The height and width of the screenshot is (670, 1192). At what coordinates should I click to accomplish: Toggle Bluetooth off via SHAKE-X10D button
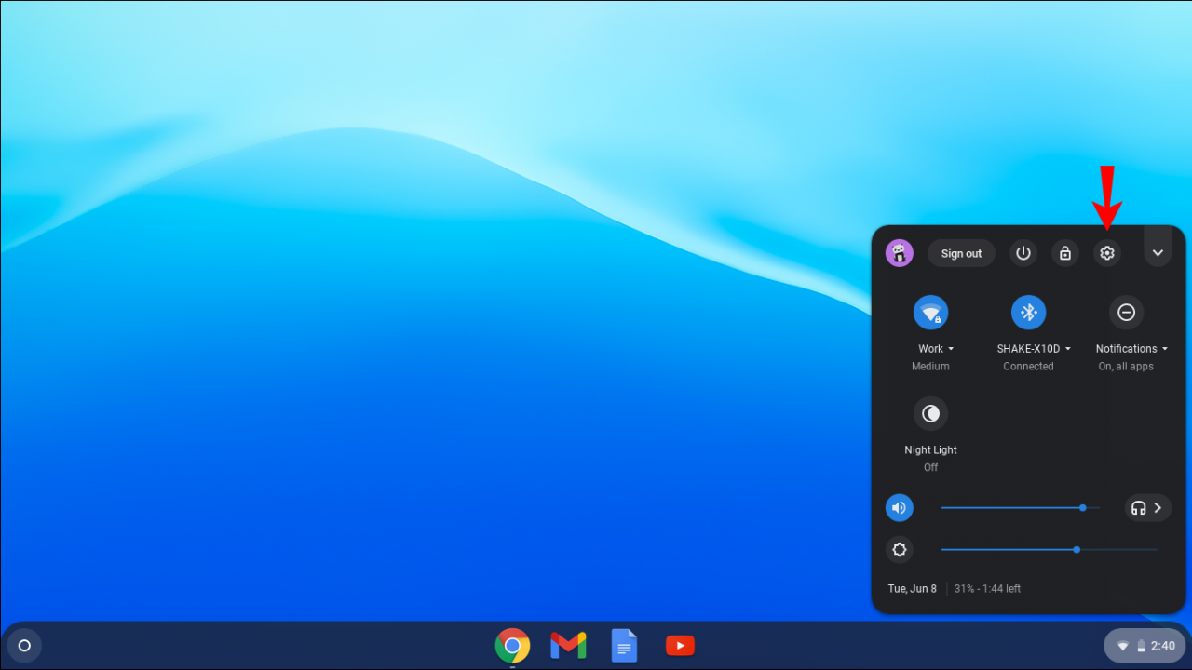[x=1028, y=312]
